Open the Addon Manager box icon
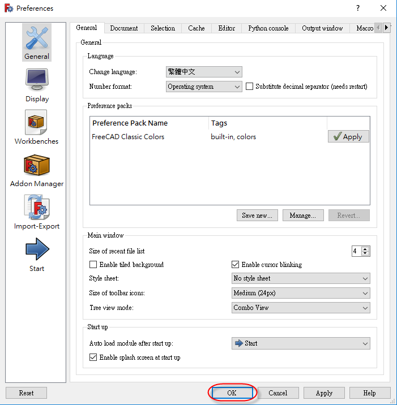Image resolution: width=397 pixels, height=405 pixels. (x=37, y=165)
